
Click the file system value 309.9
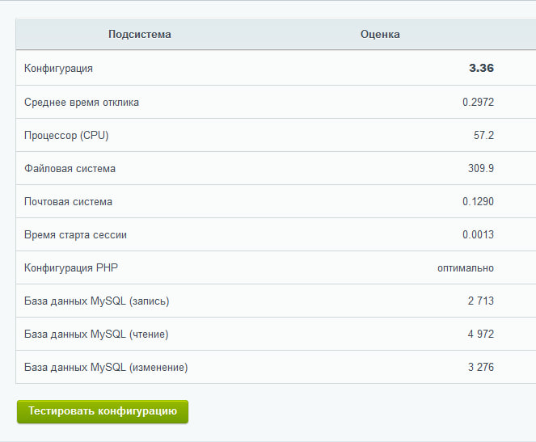click(x=480, y=169)
